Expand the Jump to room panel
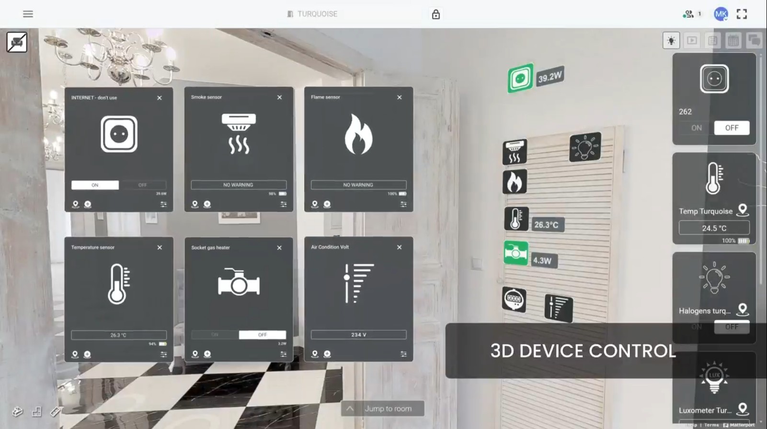 (x=382, y=408)
